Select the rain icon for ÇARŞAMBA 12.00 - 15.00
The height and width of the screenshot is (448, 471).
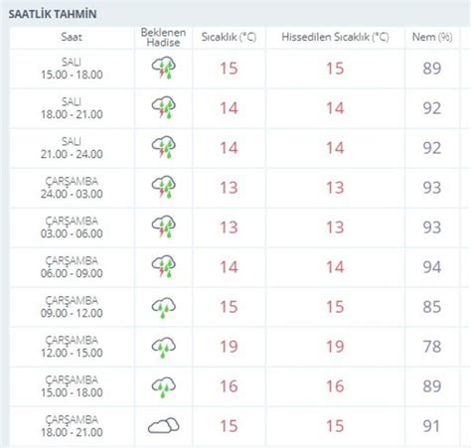point(164,348)
